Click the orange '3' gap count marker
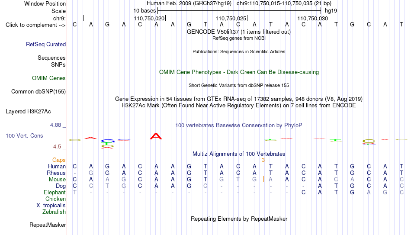 pos(263,160)
